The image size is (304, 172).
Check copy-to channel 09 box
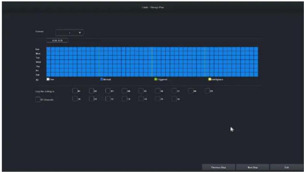(208, 91)
